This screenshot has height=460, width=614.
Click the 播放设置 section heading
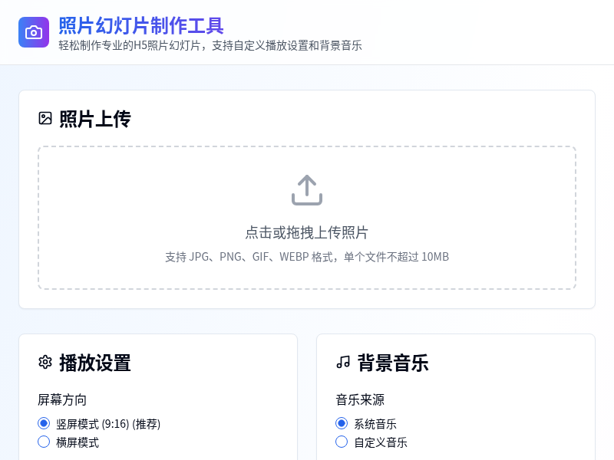pyautogui.click(x=95, y=363)
